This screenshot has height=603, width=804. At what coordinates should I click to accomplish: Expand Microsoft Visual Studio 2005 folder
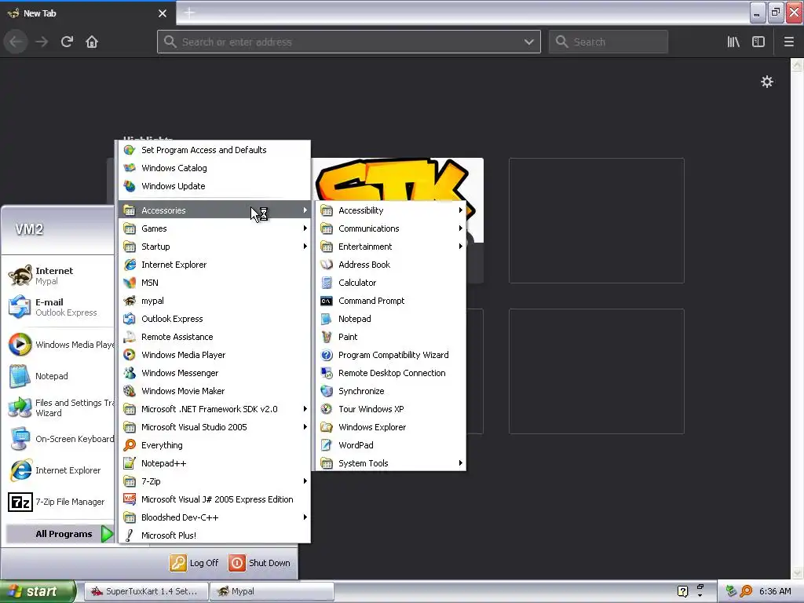[214, 427]
